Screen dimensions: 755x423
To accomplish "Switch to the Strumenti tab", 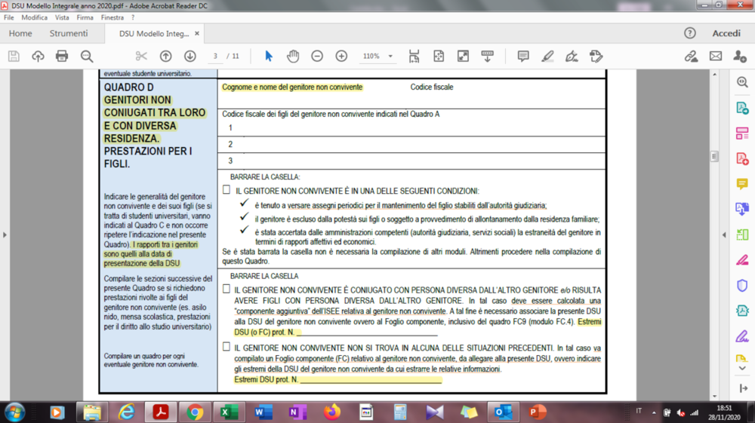I will coord(69,34).
